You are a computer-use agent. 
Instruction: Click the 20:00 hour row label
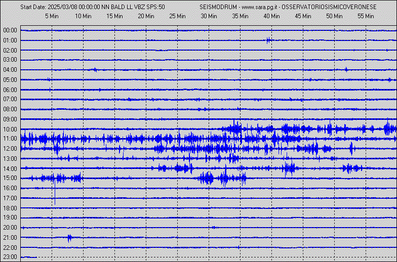pyautogui.click(x=10, y=228)
